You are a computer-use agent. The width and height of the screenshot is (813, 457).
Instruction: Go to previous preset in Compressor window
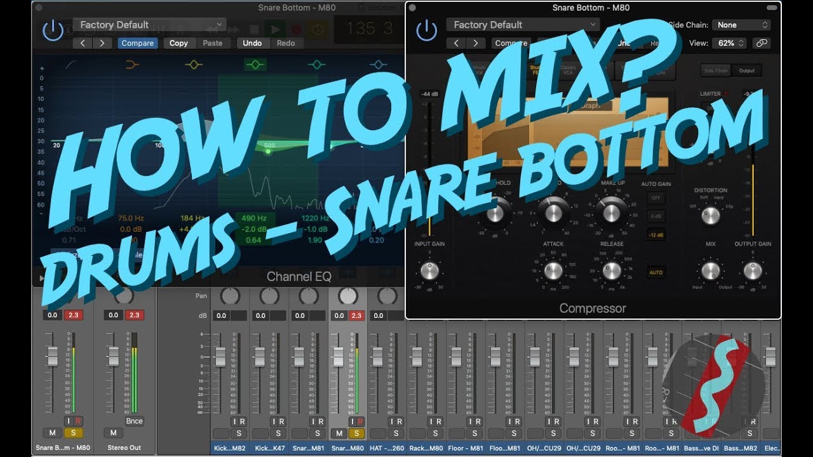point(456,43)
